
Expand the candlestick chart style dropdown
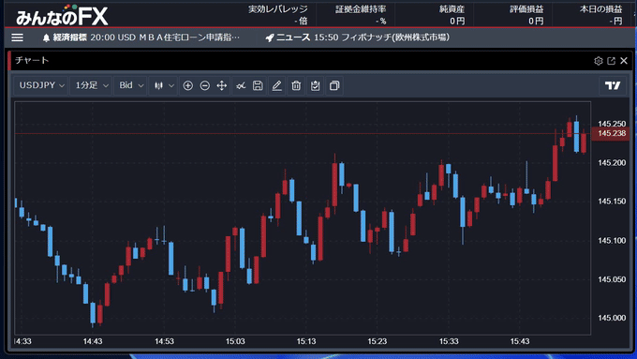pyautogui.click(x=163, y=85)
